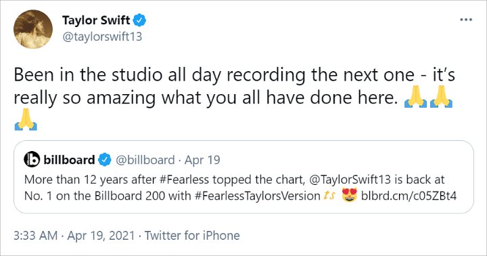This screenshot has height=256, width=487.
Task: Click the heart-eyes cat emoji
Action: click(x=350, y=195)
